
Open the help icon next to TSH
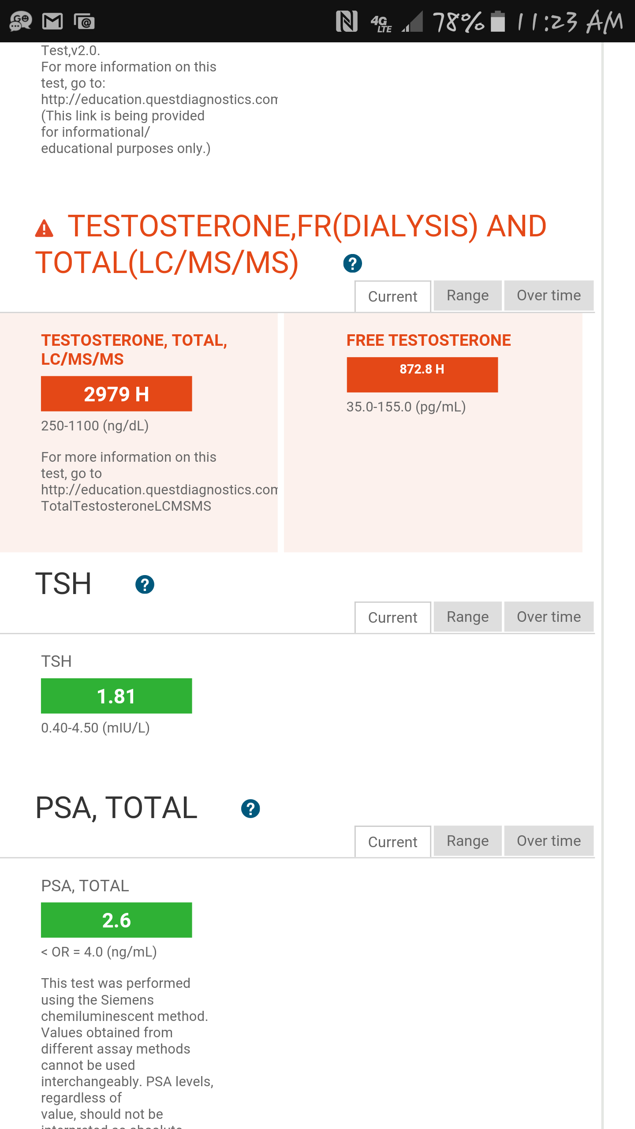[x=145, y=584]
